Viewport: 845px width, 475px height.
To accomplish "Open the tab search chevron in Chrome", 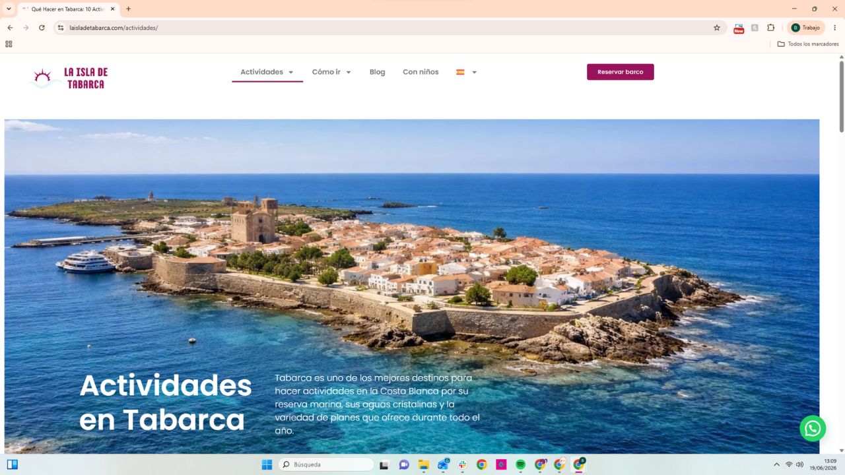I will [x=9, y=9].
